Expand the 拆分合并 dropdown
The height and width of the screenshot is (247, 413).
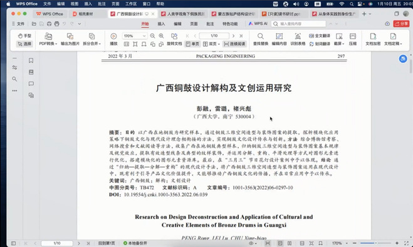[x=100, y=44]
